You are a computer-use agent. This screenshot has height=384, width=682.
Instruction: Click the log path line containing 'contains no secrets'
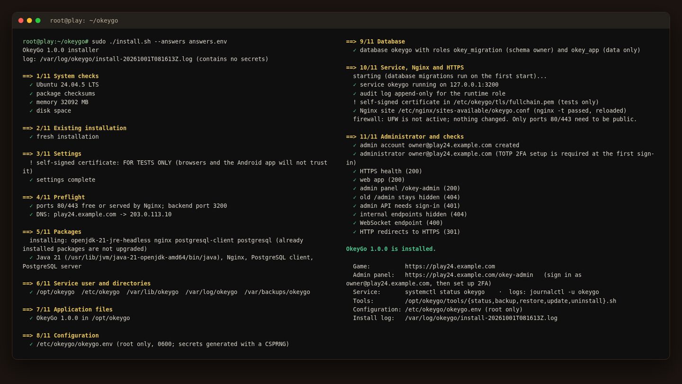(x=145, y=59)
